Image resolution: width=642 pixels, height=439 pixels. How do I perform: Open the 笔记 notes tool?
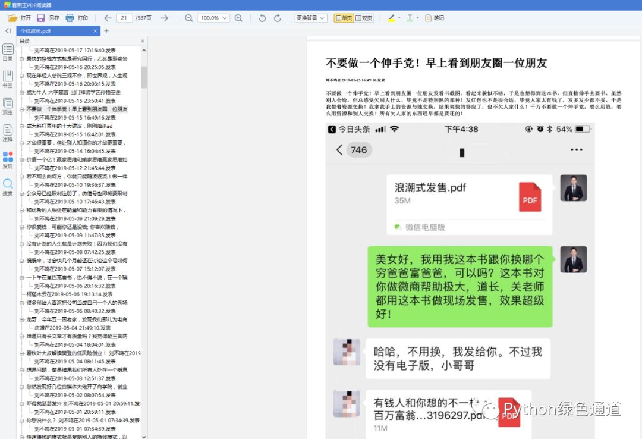[435, 18]
